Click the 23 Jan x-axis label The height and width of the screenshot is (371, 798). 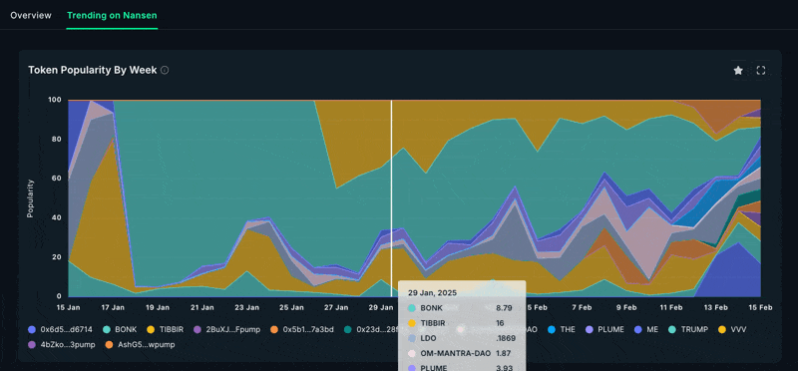click(246, 307)
